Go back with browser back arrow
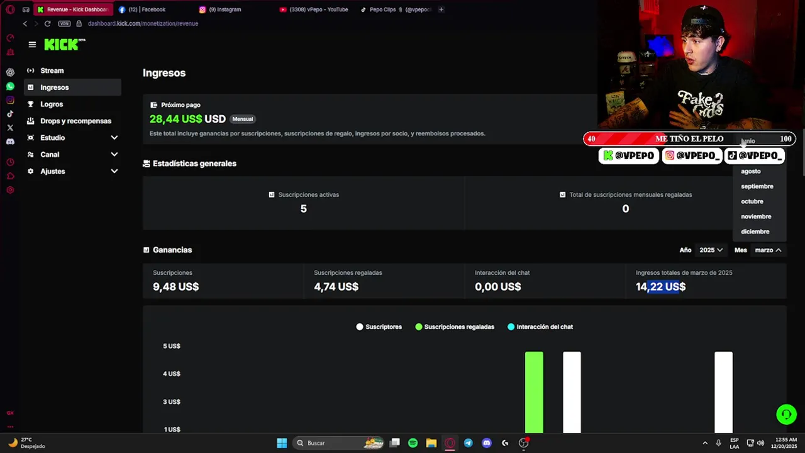The width and height of the screenshot is (805, 453). pyautogui.click(x=25, y=23)
